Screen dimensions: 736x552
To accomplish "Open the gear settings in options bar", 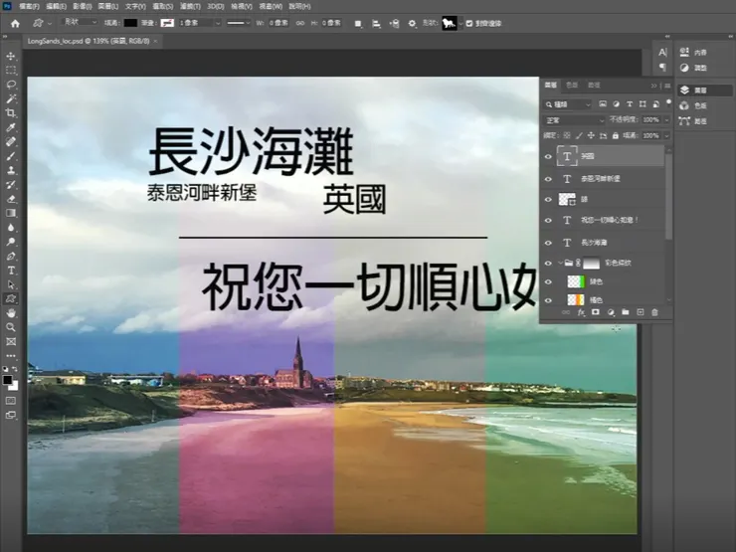I will point(412,23).
